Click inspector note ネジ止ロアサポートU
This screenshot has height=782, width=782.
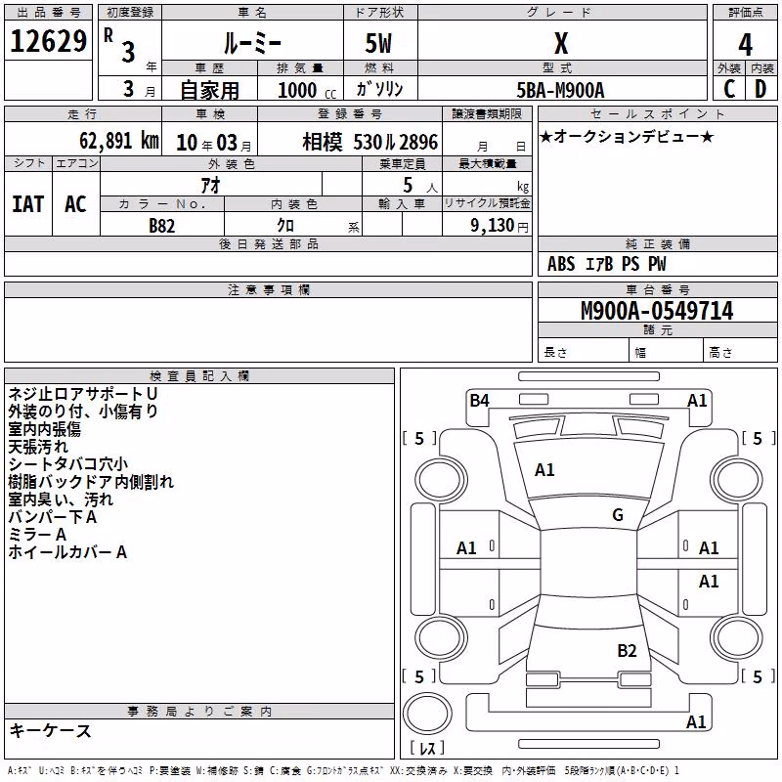click(x=83, y=394)
